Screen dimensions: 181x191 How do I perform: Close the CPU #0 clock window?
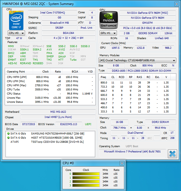point(122,163)
